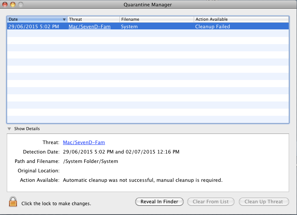Click the Date column header label
The width and height of the screenshot is (297, 215).
tap(13, 19)
